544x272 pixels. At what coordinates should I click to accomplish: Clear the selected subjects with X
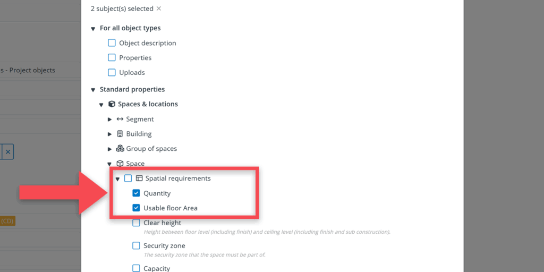pyautogui.click(x=159, y=8)
